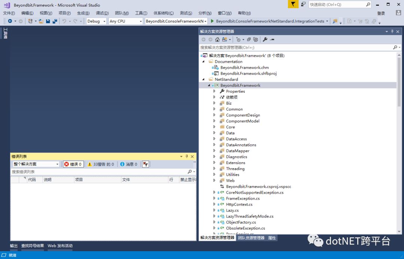
Task: Switch to the 属性 tab
Action: point(272,238)
